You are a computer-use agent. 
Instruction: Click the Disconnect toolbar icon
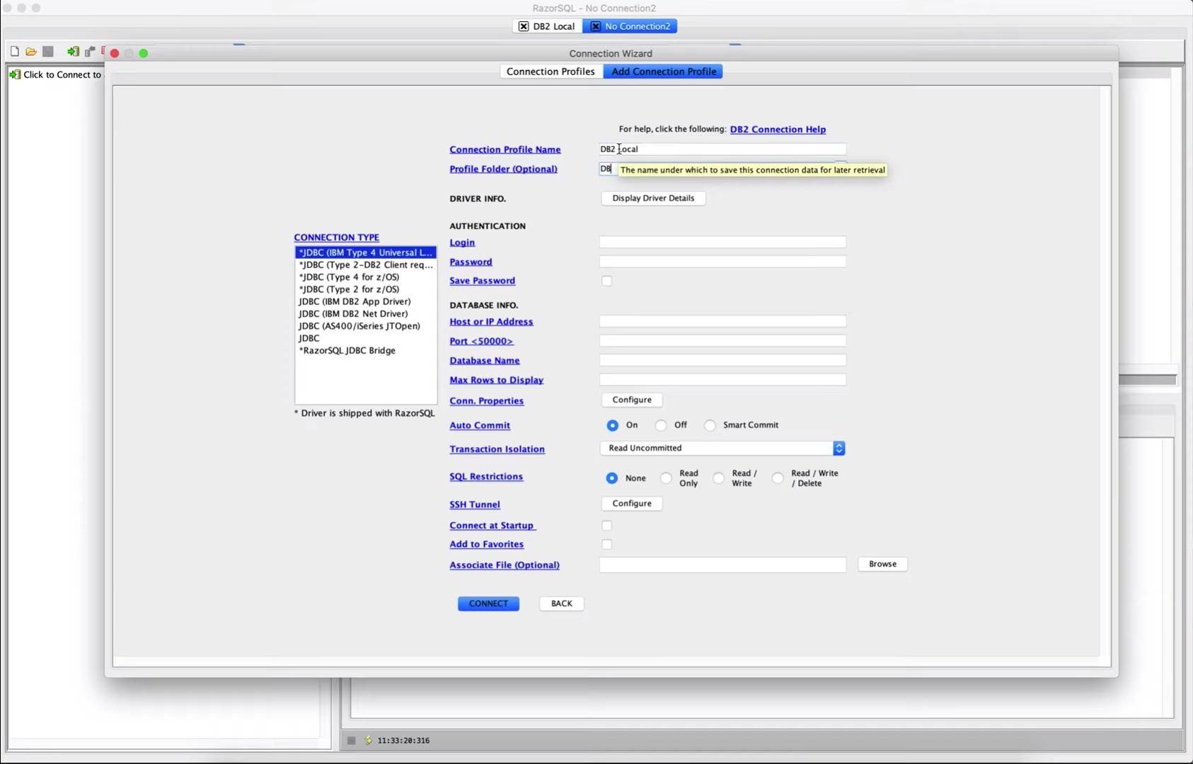(x=90, y=52)
